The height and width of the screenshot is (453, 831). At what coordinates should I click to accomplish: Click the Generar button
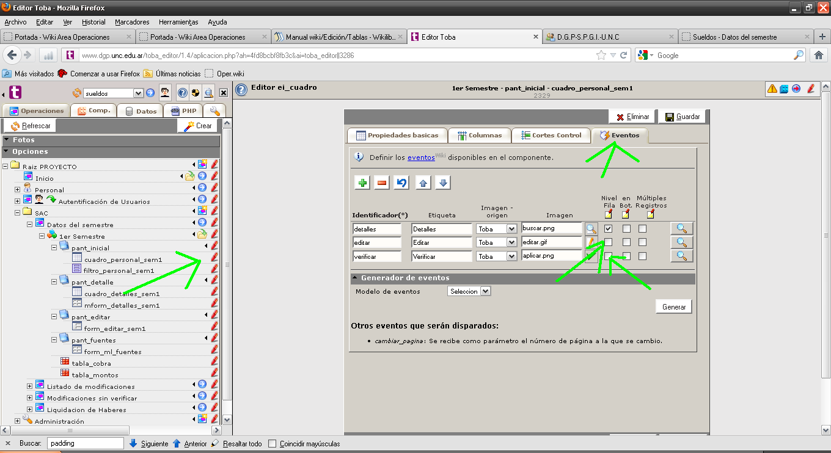pos(674,307)
